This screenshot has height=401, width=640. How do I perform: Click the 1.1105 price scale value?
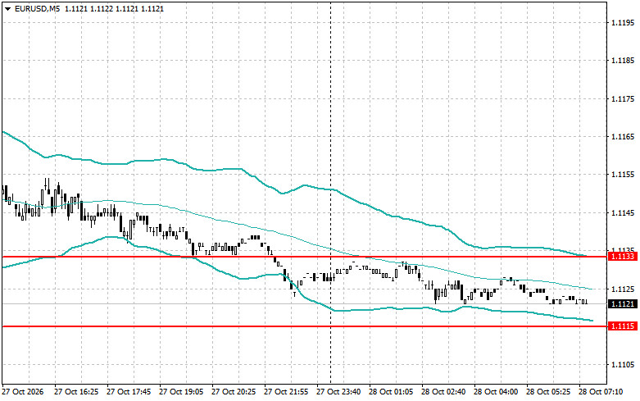tap(623, 365)
